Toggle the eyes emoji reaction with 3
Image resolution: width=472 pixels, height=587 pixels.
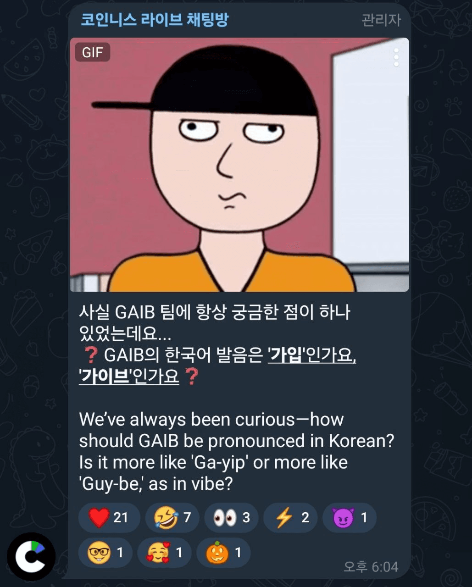231,518
